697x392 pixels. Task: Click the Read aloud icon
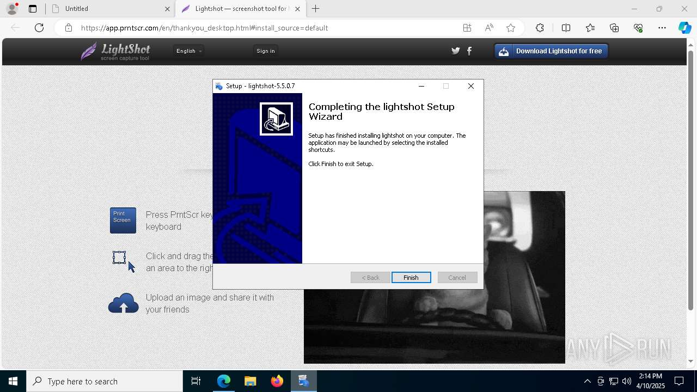489,28
